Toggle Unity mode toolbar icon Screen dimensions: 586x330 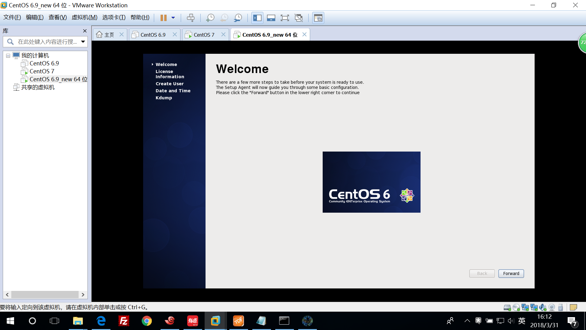pyautogui.click(x=299, y=18)
